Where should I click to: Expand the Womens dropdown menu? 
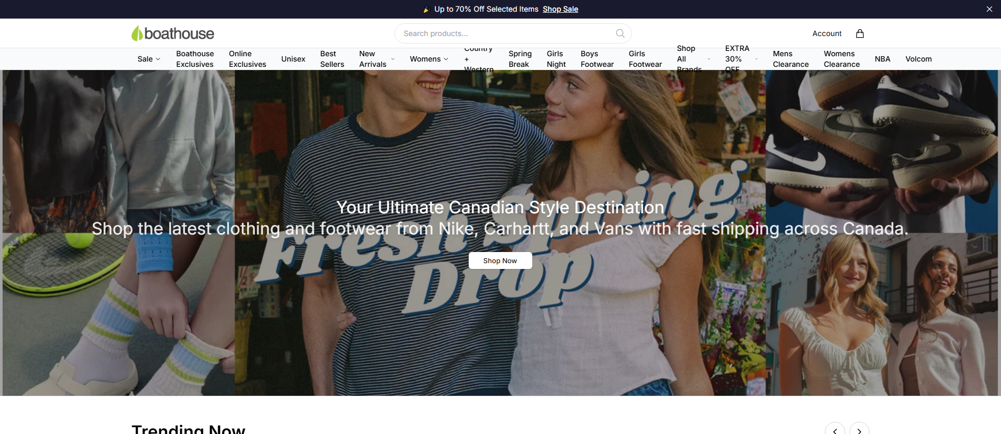pos(429,59)
